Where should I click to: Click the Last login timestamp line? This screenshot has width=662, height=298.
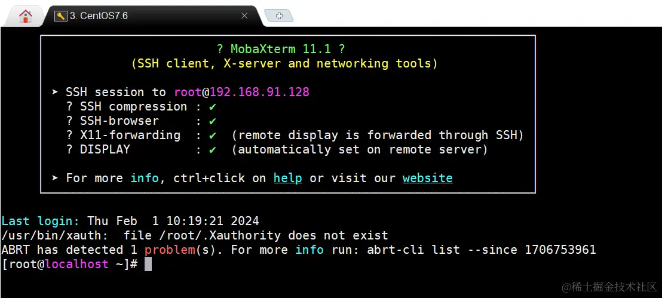click(130, 221)
